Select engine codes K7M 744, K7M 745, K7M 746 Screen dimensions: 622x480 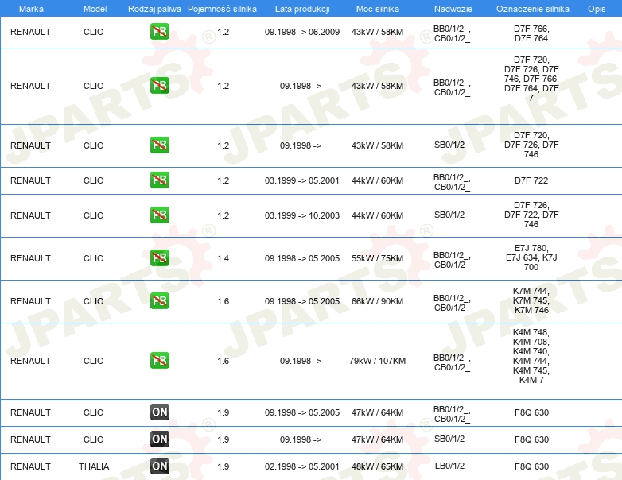tap(531, 300)
